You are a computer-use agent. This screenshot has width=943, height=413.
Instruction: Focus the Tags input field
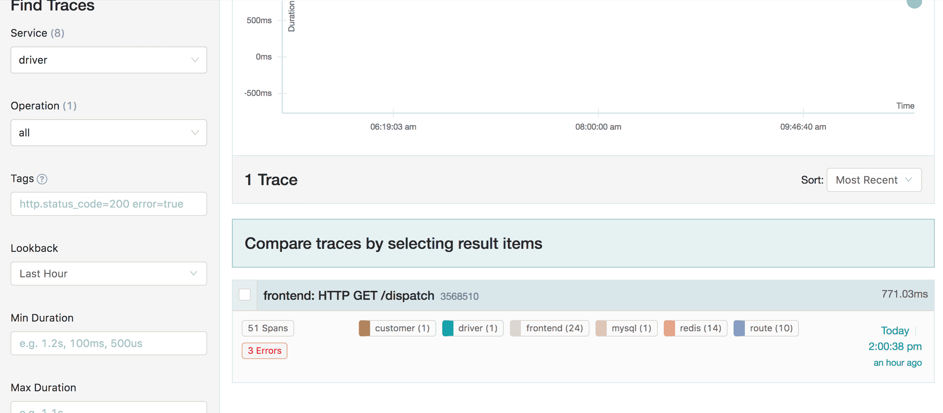point(109,204)
